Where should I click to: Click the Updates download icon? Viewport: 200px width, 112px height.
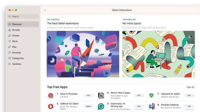coord(9,64)
